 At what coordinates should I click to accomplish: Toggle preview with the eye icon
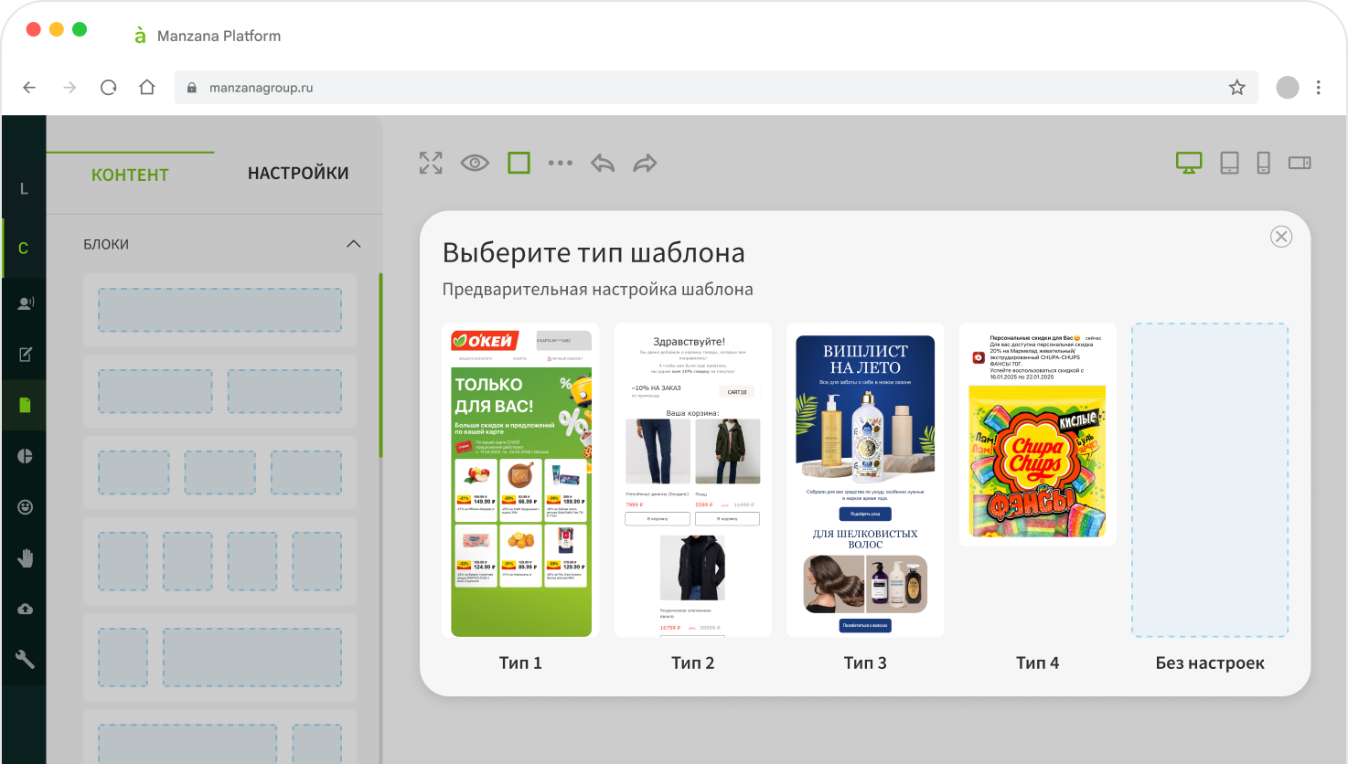(475, 164)
